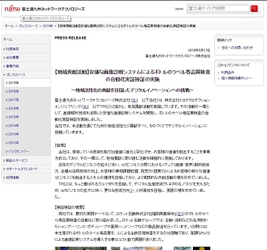Open プレスリリース in the breadcrumb trail
The height and width of the screenshot is (250, 267).
coord(28,26)
